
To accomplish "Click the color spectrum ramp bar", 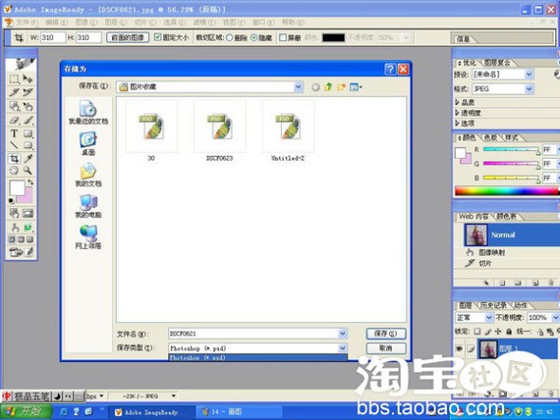I will tap(507, 191).
